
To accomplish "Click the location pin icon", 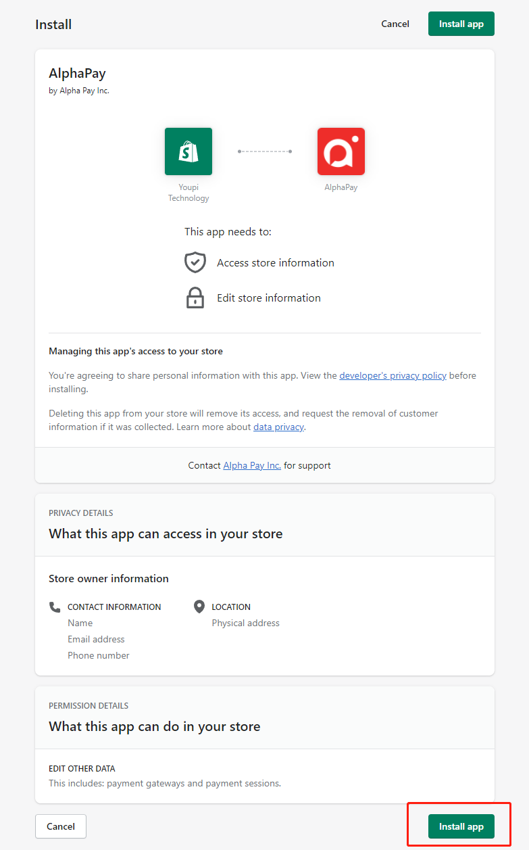I will 199,607.
